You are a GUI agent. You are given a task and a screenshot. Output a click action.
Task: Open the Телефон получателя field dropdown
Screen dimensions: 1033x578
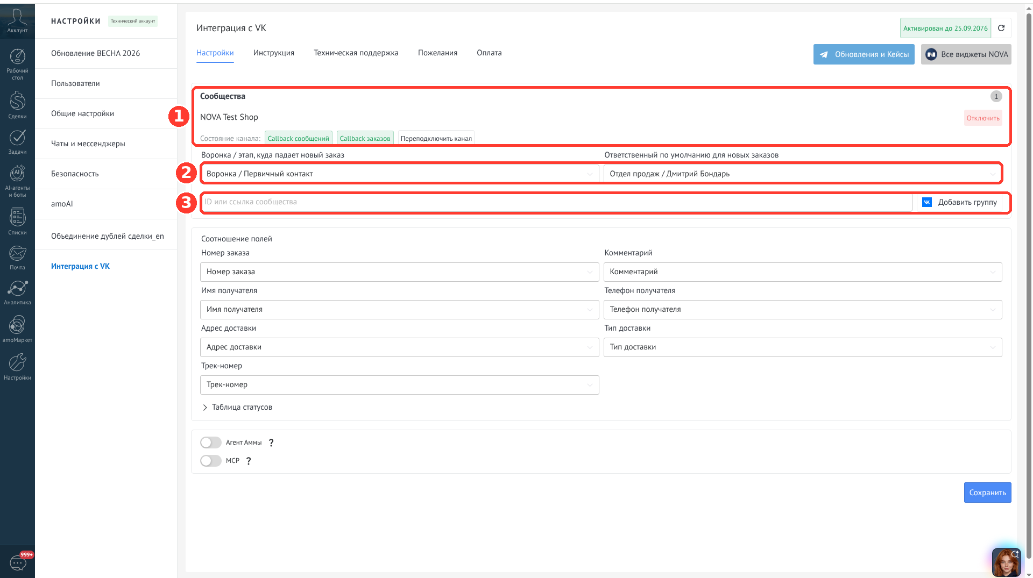803,310
